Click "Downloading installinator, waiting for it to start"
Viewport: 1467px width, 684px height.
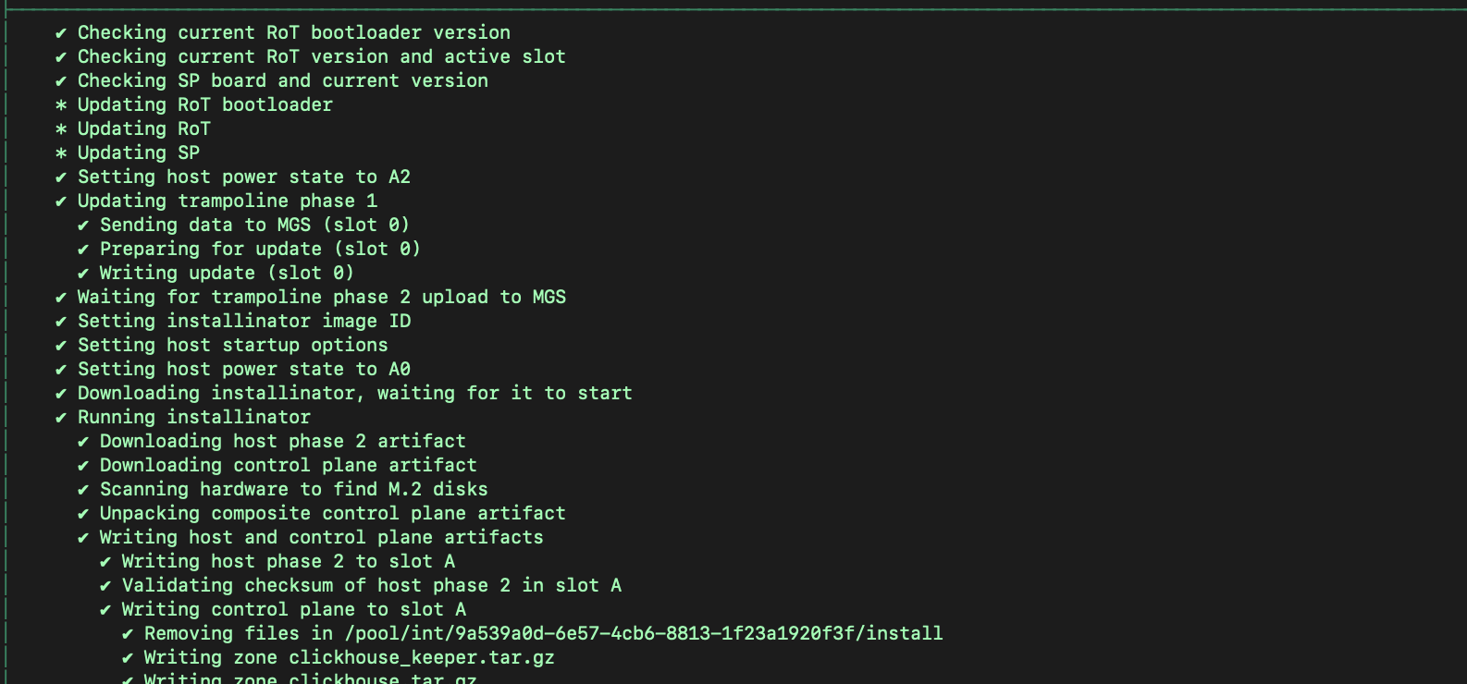click(x=354, y=394)
